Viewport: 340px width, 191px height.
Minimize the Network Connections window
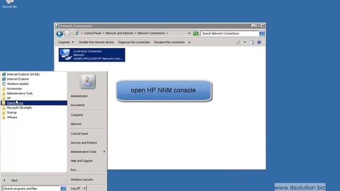click(x=253, y=26)
